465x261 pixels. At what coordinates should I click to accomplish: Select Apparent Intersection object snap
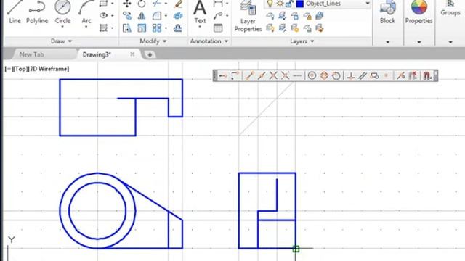pos(285,76)
